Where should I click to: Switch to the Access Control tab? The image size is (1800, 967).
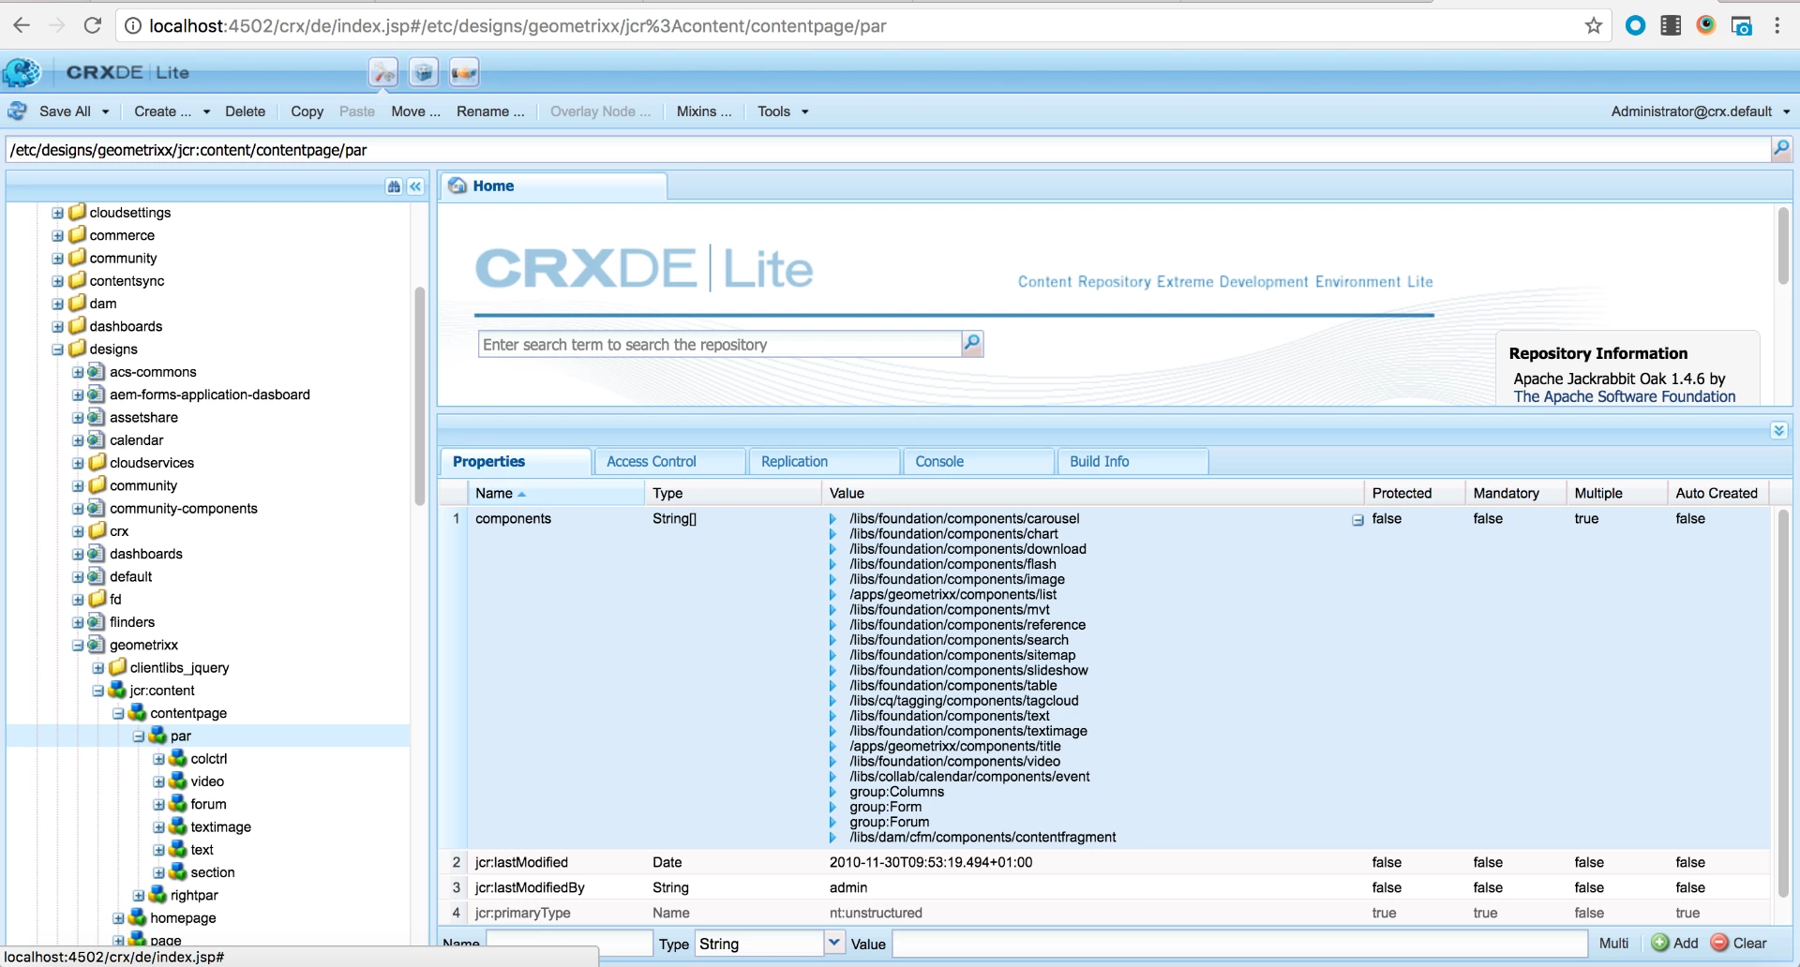coord(670,461)
